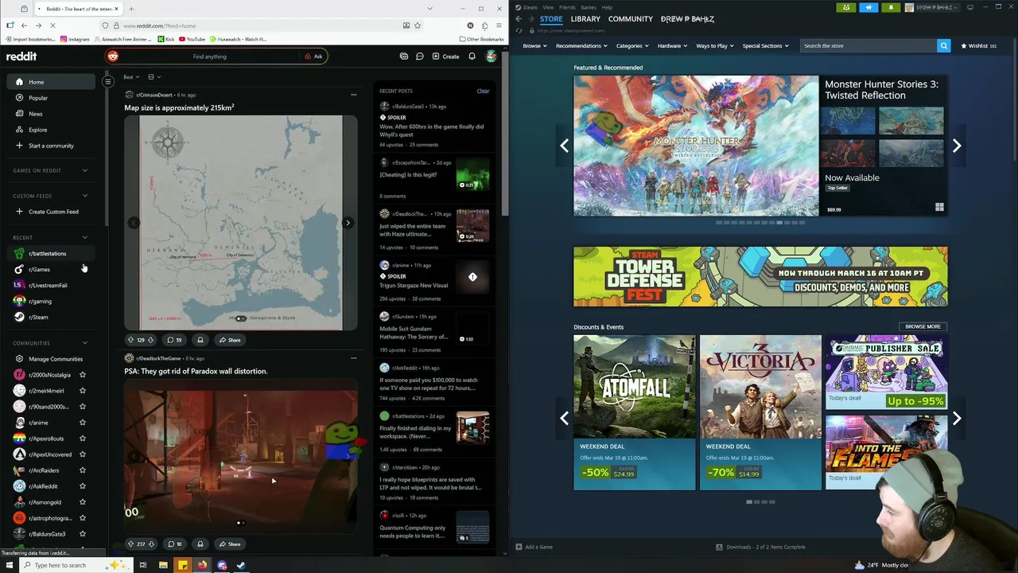The height and width of the screenshot is (573, 1018).
Task: Toggle favorite star for r/ArcRaiders
Action: pos(82,470)
